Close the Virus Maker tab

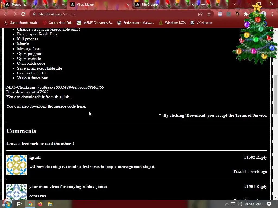pos(128,5)
